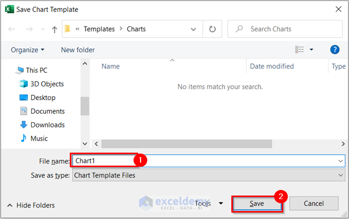
Task: Expand the Save as type dropdown
Action: 341,175
